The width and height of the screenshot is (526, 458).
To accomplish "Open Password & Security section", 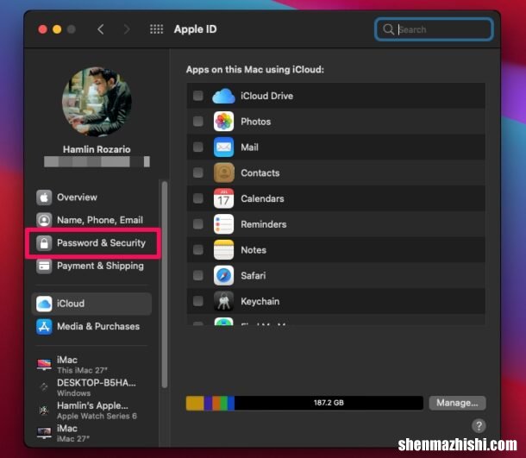I will point(91,243).
